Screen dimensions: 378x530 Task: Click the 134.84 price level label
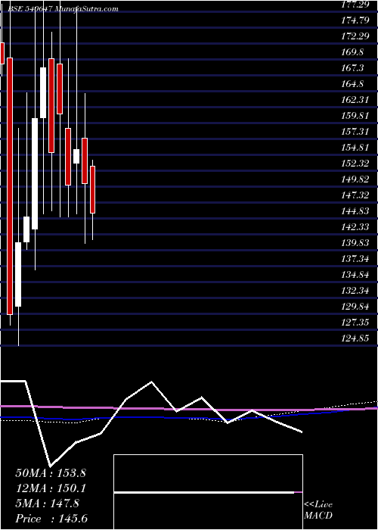coord(355,275)
